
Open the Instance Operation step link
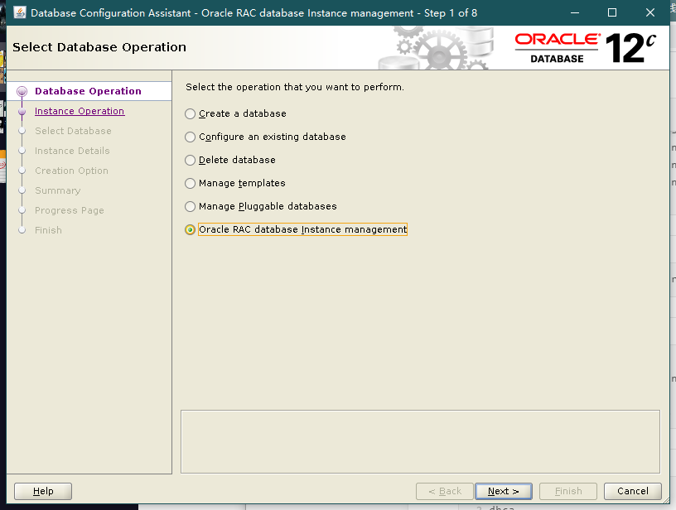point(80,111)
